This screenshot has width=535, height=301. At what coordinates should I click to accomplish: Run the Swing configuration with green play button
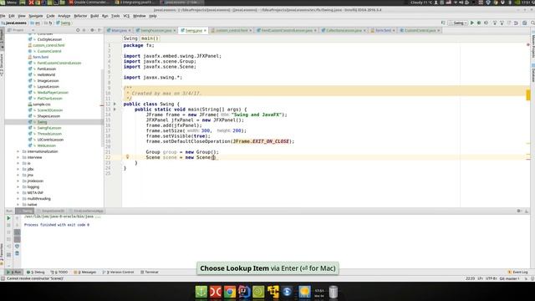[472, 23]
